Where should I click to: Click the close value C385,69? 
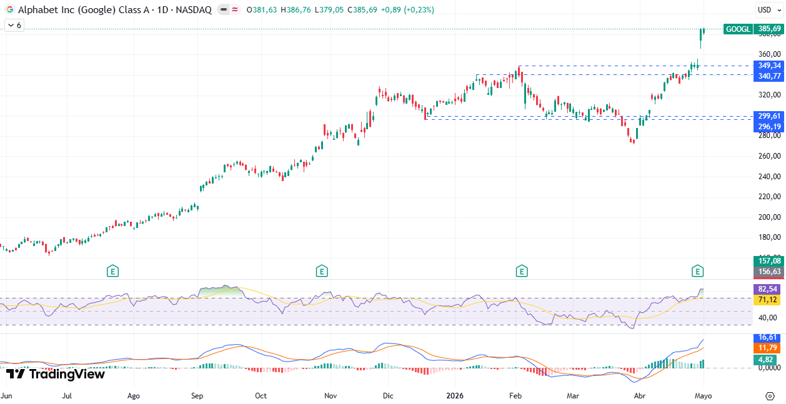click(x=362, y=10)
